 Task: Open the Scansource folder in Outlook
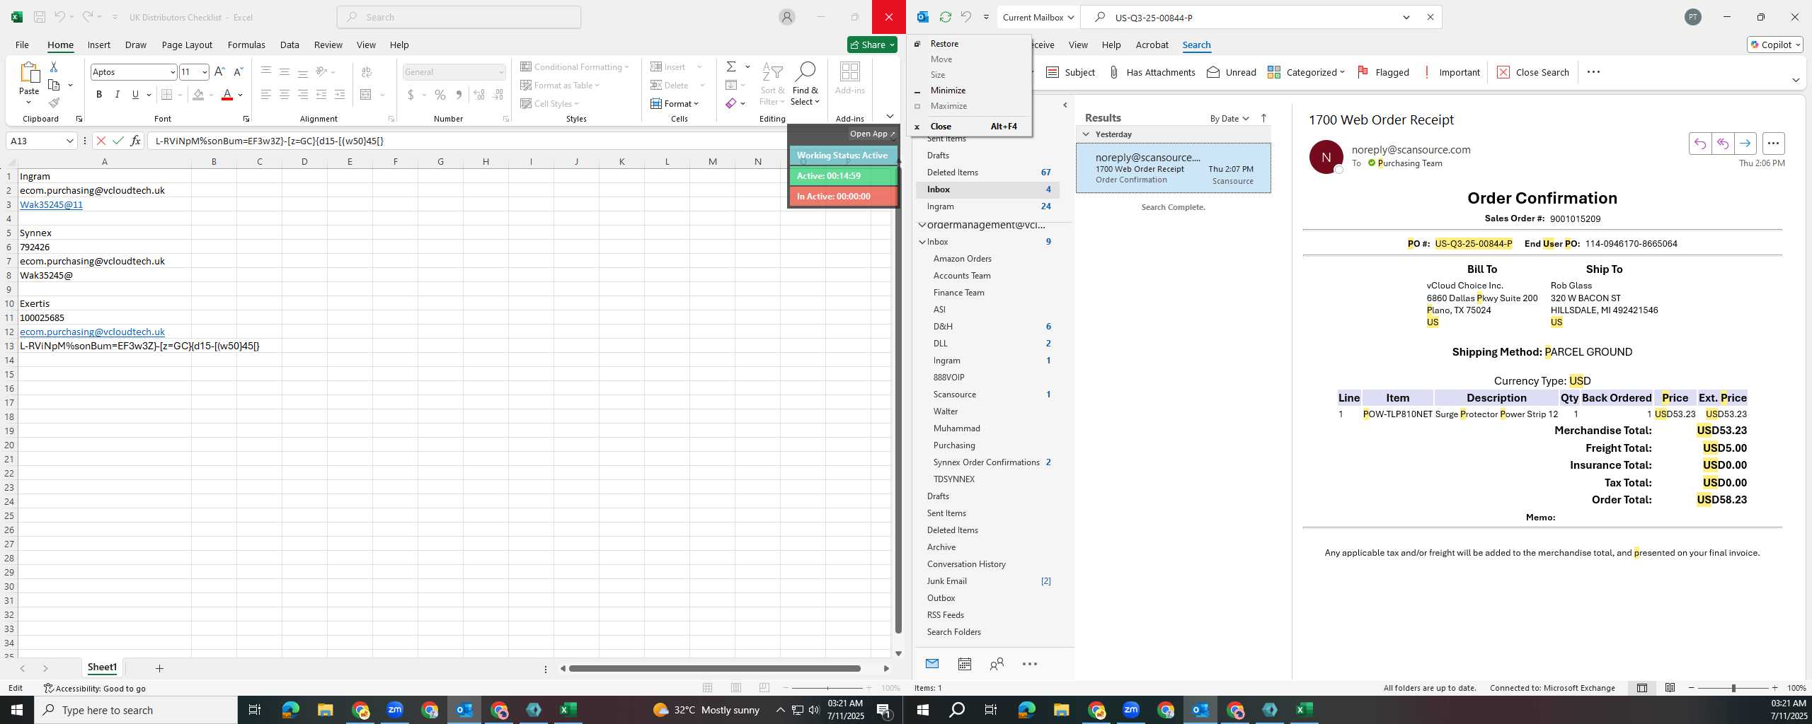(x=954, y=395)
